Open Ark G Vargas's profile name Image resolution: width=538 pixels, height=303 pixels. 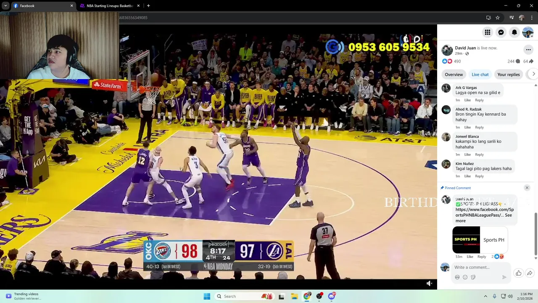click(x=466, y=88)
